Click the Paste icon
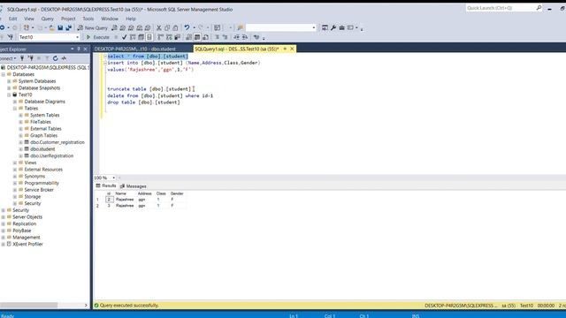Image resolution: width=566 pixels, height=318 pixels. coord(175,27)
